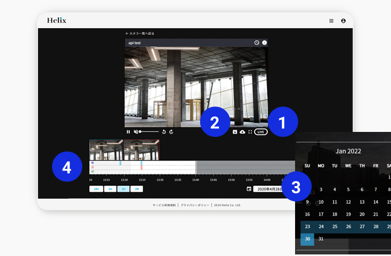Screen dimensions: 391x256
Task: Select January 19 in the calendar
Action: coord(349,214)
